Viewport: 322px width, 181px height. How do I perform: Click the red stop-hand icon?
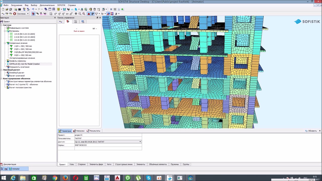click(x=15, y=14)
